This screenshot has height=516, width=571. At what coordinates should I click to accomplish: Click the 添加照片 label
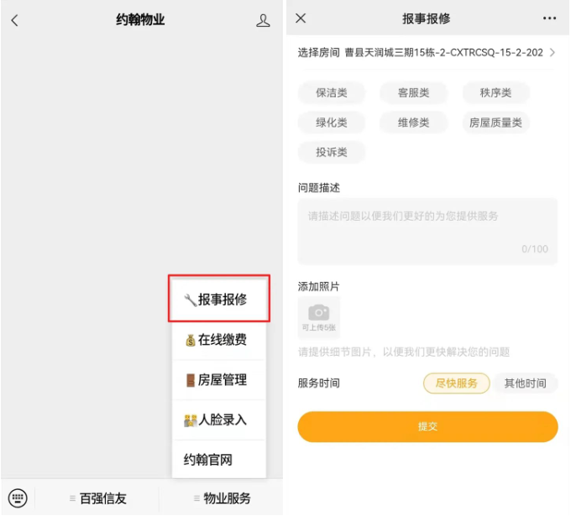[x=318, y=286]
